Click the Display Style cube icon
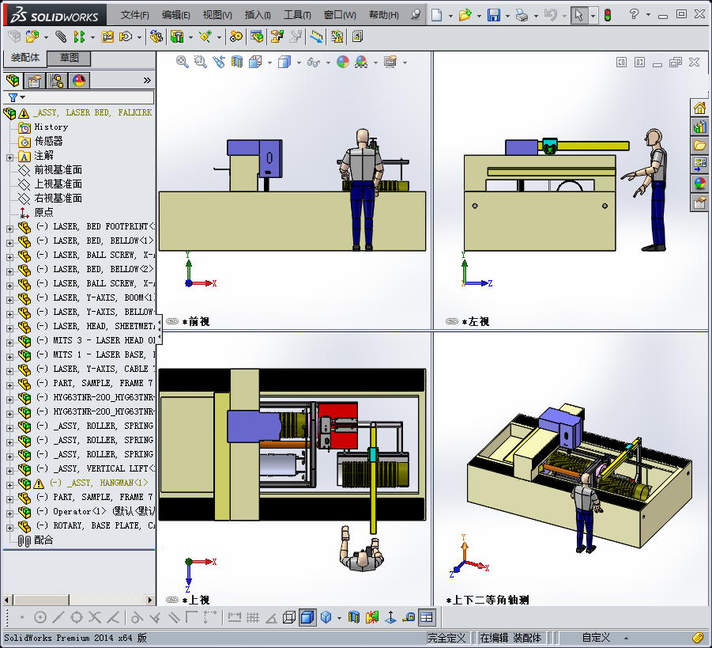 (284, 62)
